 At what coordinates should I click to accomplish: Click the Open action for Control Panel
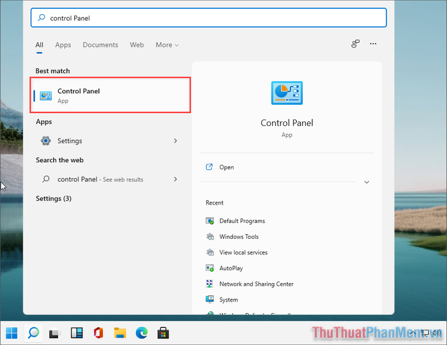[x=287, y=167]
